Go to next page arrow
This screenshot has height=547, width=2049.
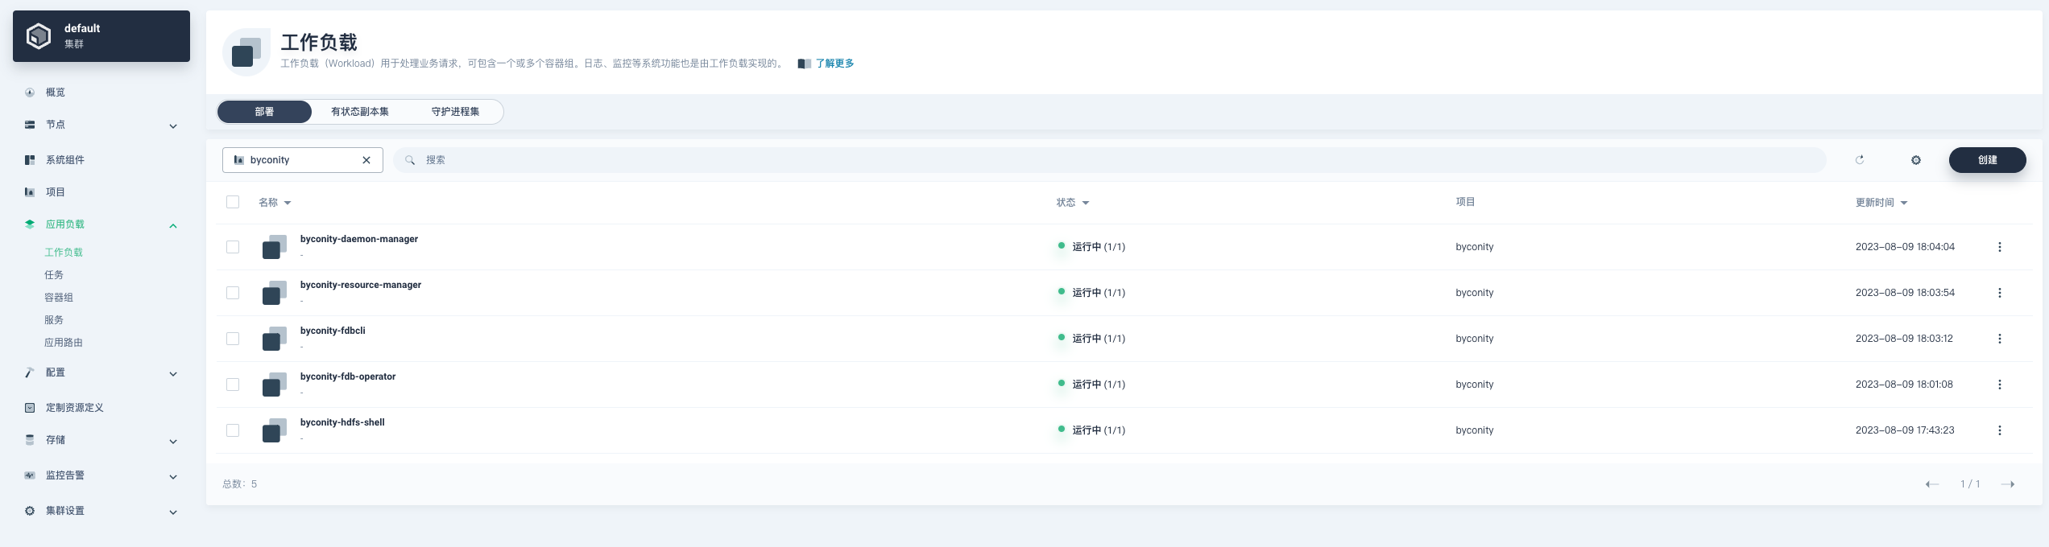pyautogui.click(x=2007, y=484)
